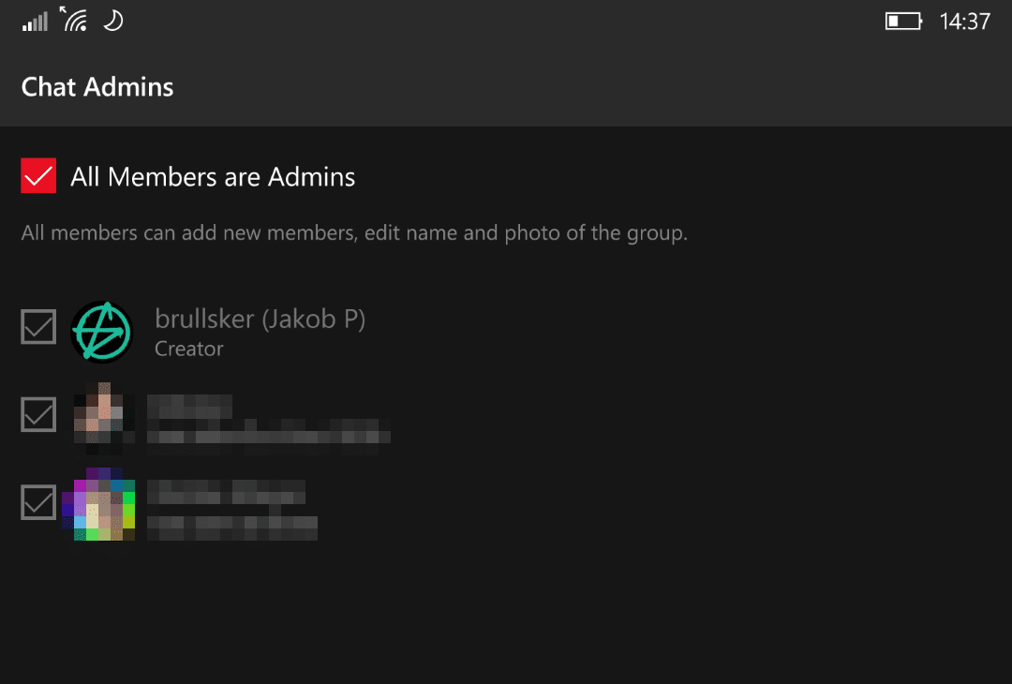Open the second member's pixelated face avatar

(x=103, y=419)
